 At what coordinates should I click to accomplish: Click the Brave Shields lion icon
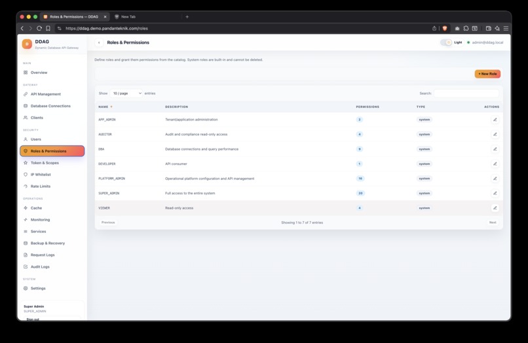[x=445, y=28]
